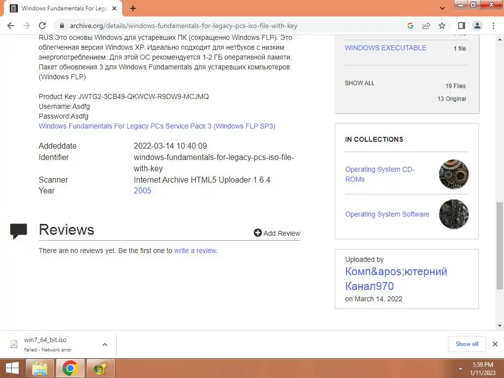Open download options for win7_64_bit.iso
The width and height of the screenshot is (504, 378).
click(x=105, y=345)
